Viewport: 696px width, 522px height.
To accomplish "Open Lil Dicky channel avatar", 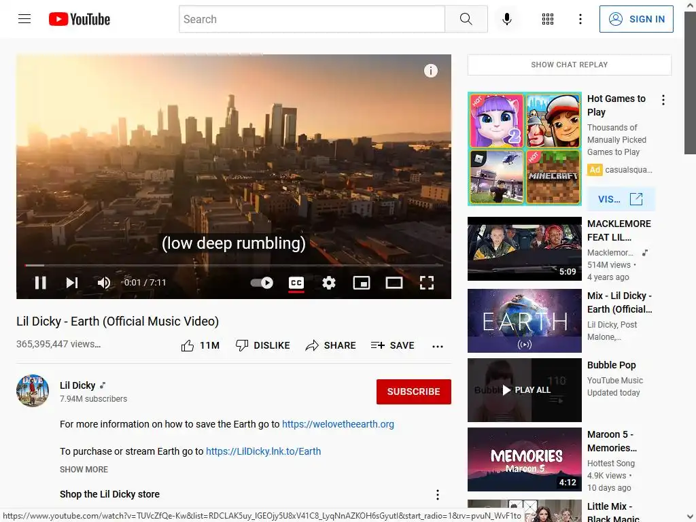I will click(x=33, y=391).
